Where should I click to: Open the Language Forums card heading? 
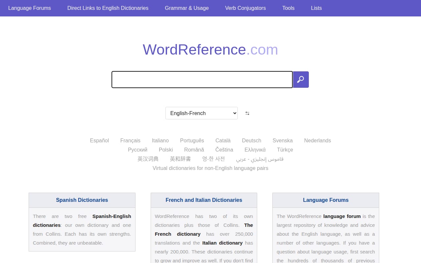pos(326,200)
